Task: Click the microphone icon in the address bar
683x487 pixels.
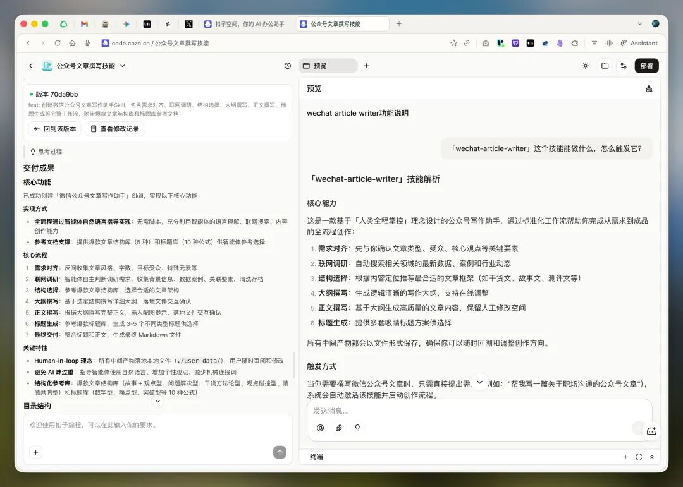Action: click(87, 43)
